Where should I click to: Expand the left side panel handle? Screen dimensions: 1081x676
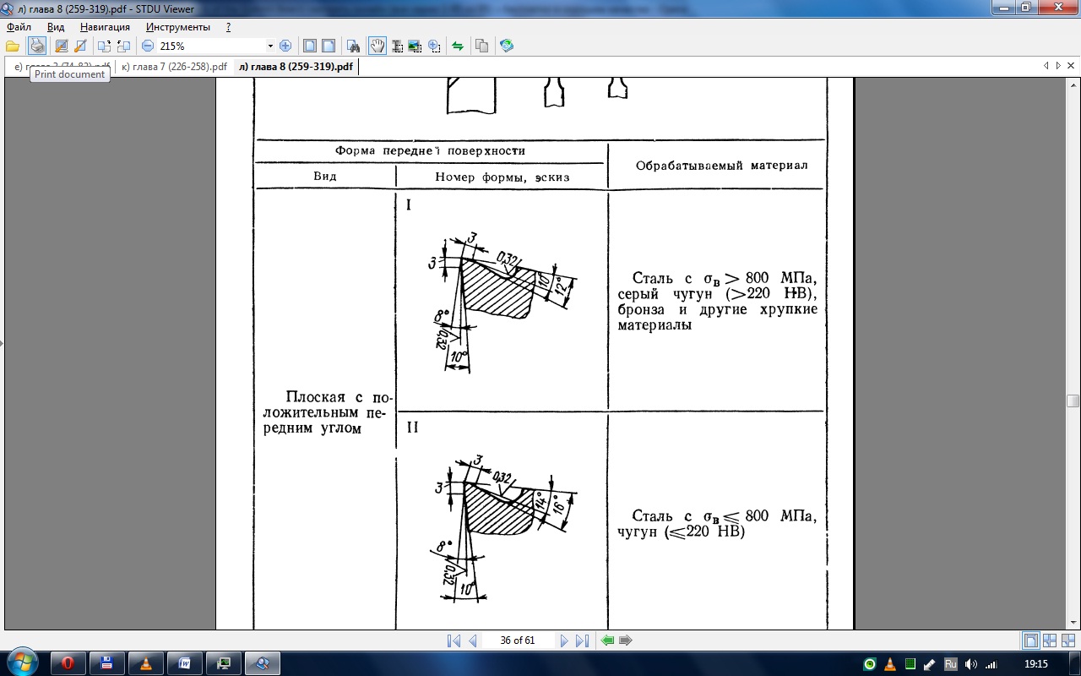point(2,344)
